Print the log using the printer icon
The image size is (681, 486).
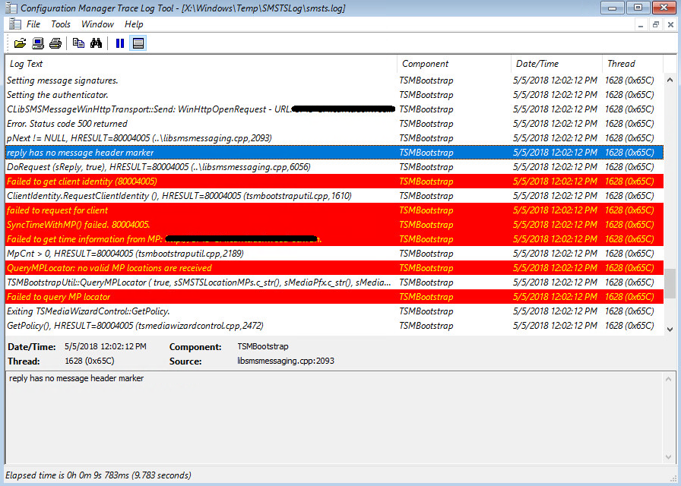55,43
